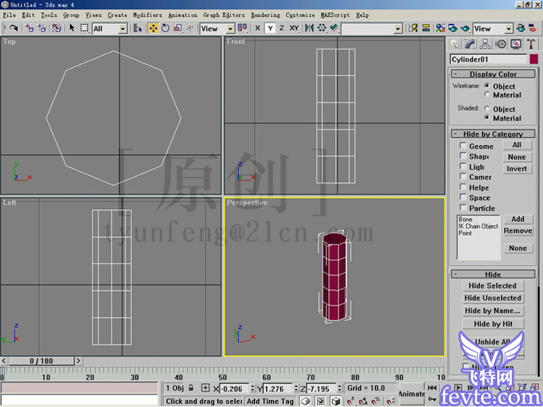543x407 pixels.
Task: Click the Hide Selected button
Action: (493, 285)
